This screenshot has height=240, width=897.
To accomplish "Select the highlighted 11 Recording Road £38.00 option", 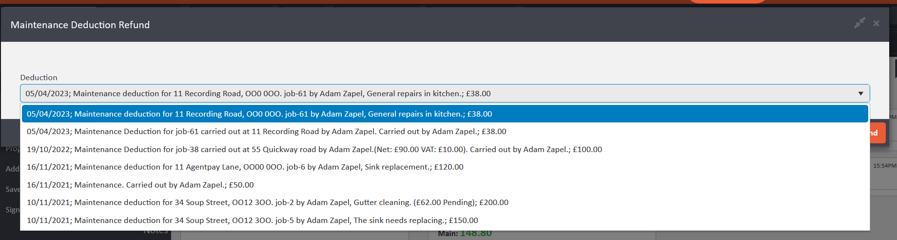I will tap(259, 114).
